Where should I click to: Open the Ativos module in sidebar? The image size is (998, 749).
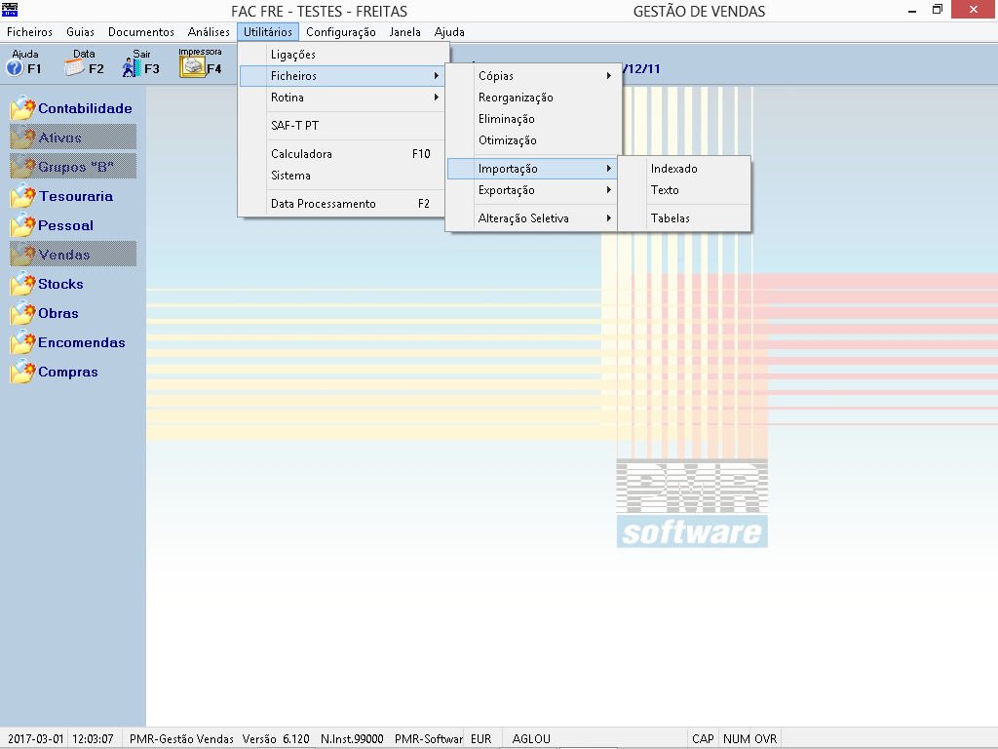coord(73,137)
